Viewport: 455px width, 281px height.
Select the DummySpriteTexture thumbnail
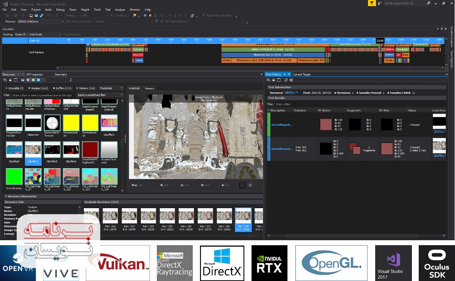point(52,123)
